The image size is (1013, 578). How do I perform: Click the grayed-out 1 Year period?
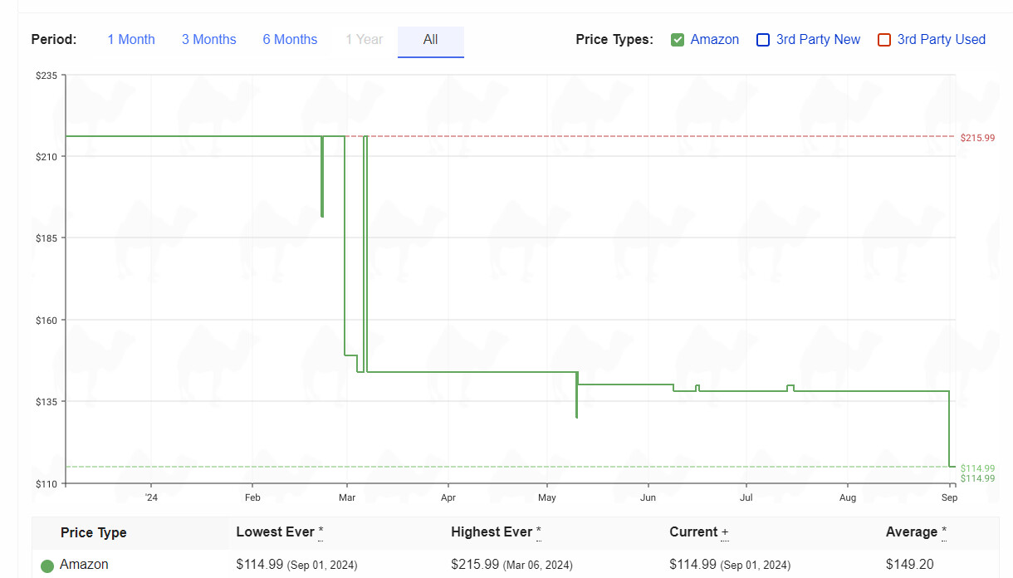pyautogui.click(x=364, y=40)
